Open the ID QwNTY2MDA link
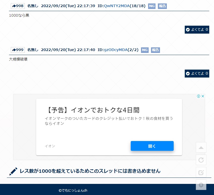Viewport: 214px width, 195px height. coord(117,6)
